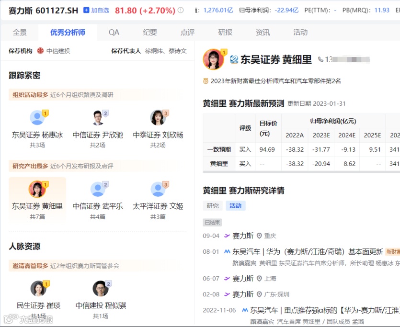400x327 pixels.
Task: Click the 中信证券 尹欣驰 name
Action: [98, 135]
